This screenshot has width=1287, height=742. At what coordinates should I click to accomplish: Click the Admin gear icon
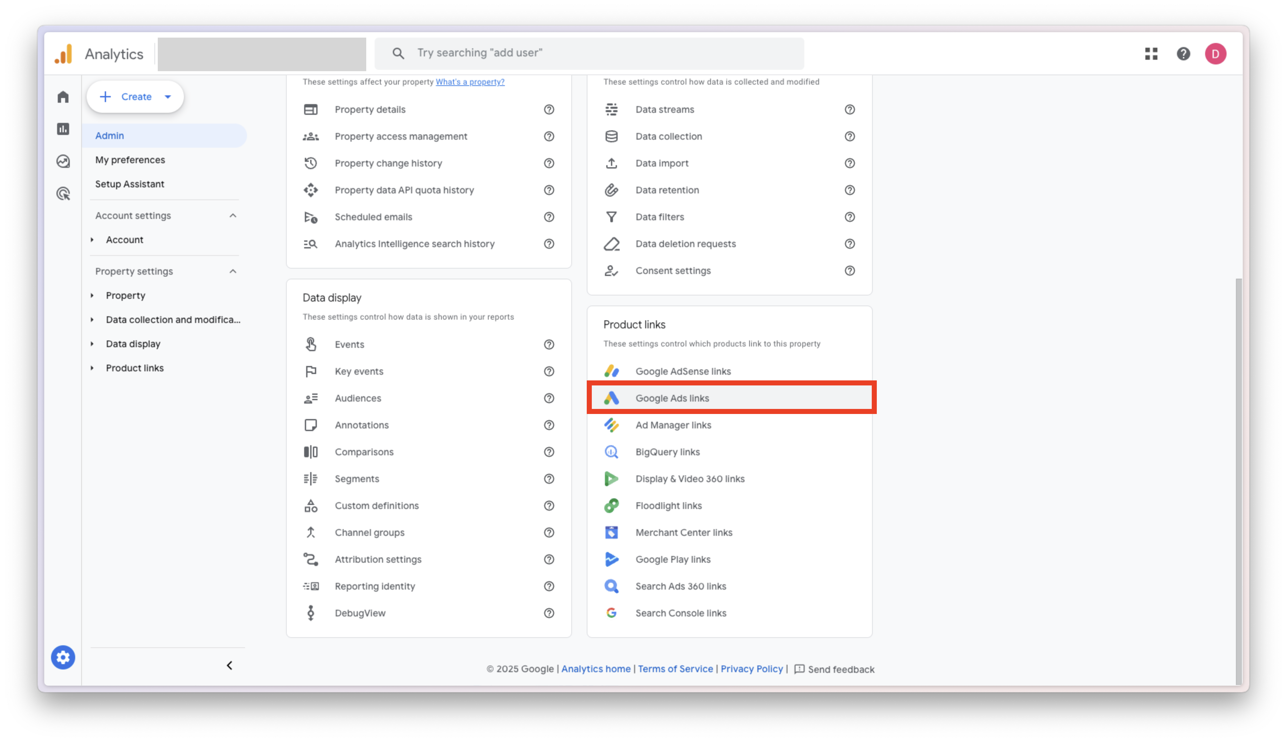(63, 657)
